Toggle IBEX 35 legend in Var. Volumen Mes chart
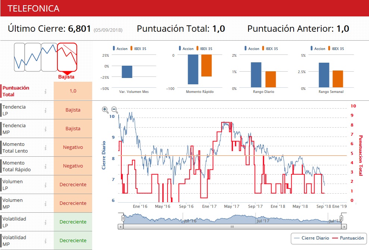This screenshot has height=250, width=369. pyautogui.click(x=138, y=49)
